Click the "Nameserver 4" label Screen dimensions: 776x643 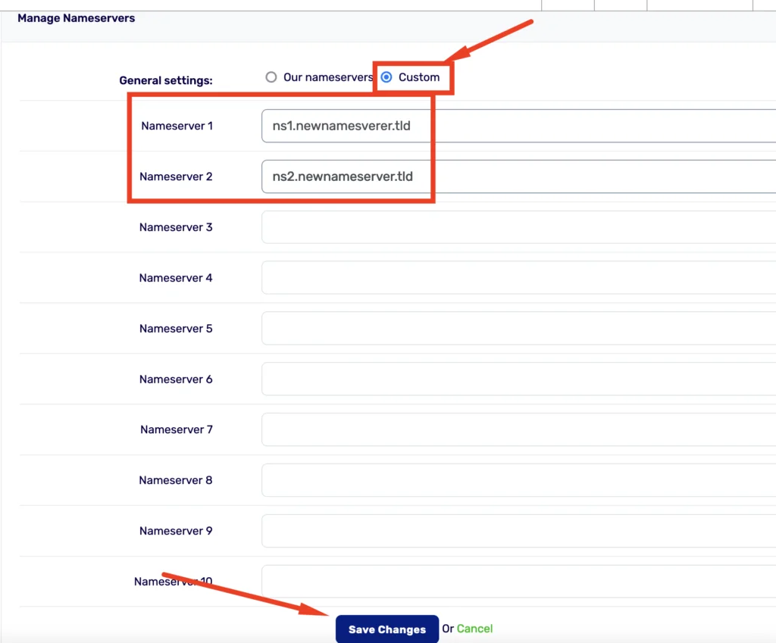click(176, 278)
